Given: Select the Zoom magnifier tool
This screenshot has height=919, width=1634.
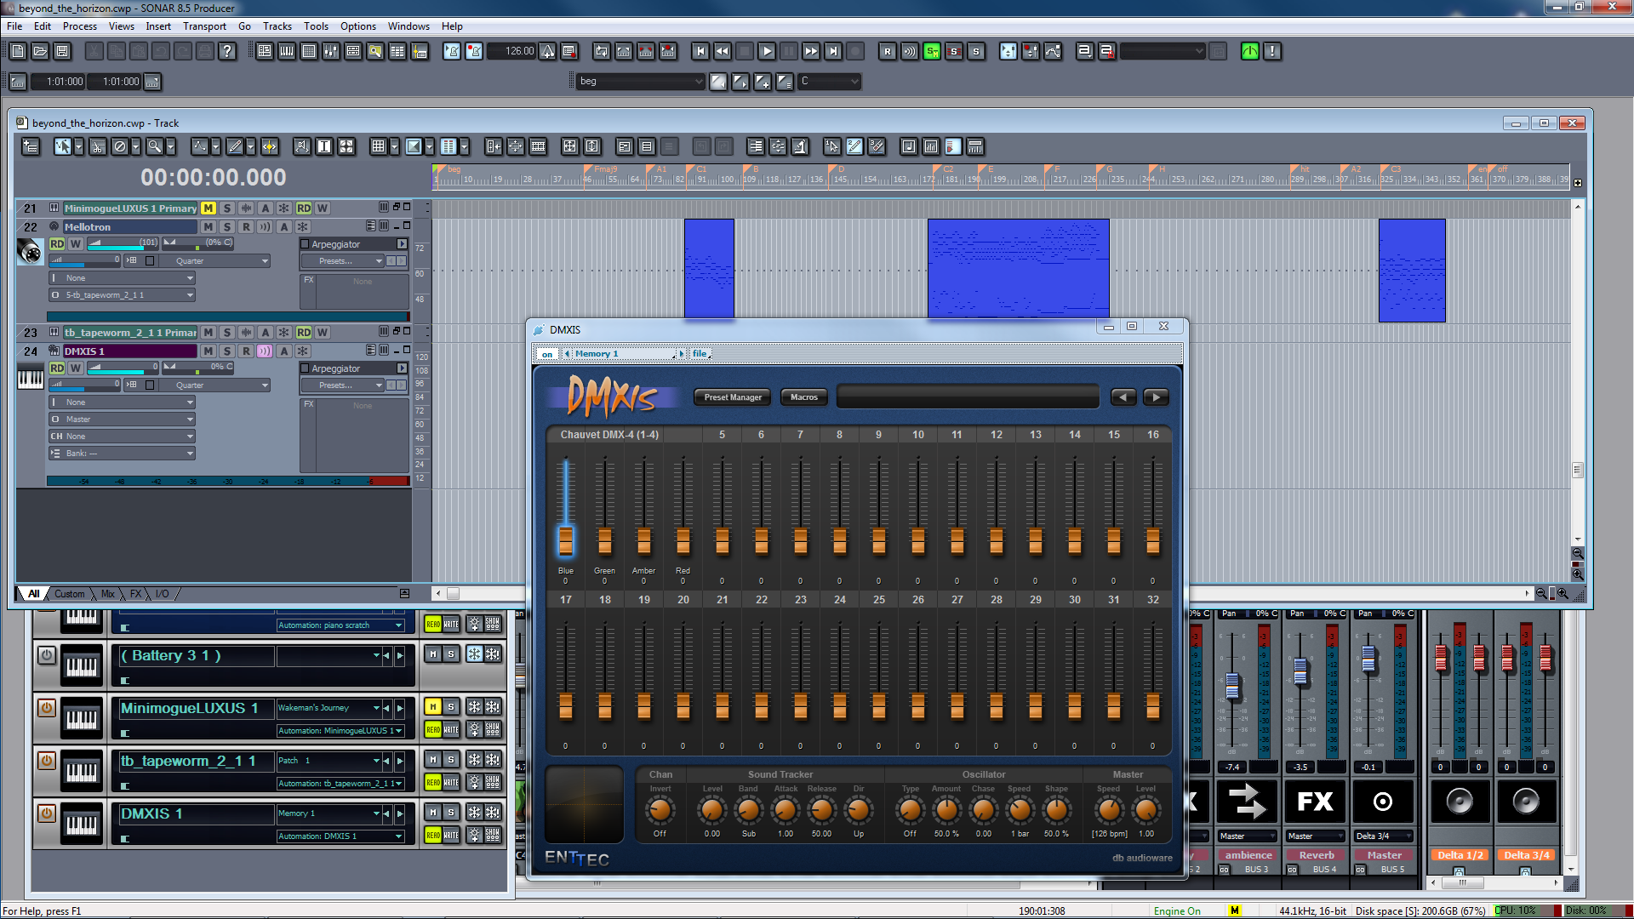Looking at the screenshot, I should [154, 147].
